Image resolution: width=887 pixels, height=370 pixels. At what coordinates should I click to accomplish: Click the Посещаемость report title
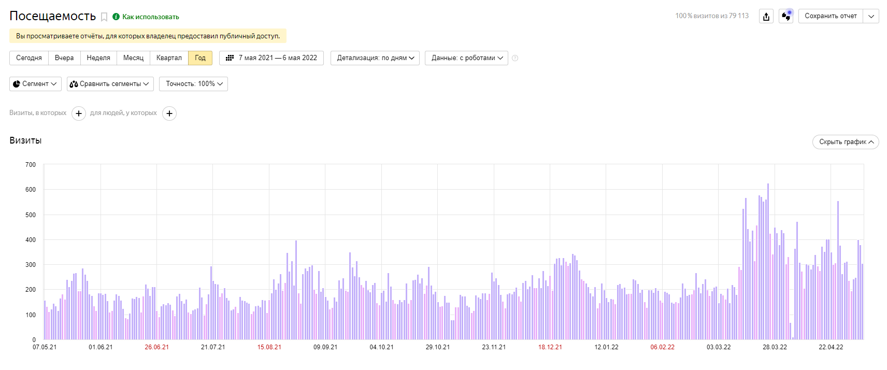point(53,16)
